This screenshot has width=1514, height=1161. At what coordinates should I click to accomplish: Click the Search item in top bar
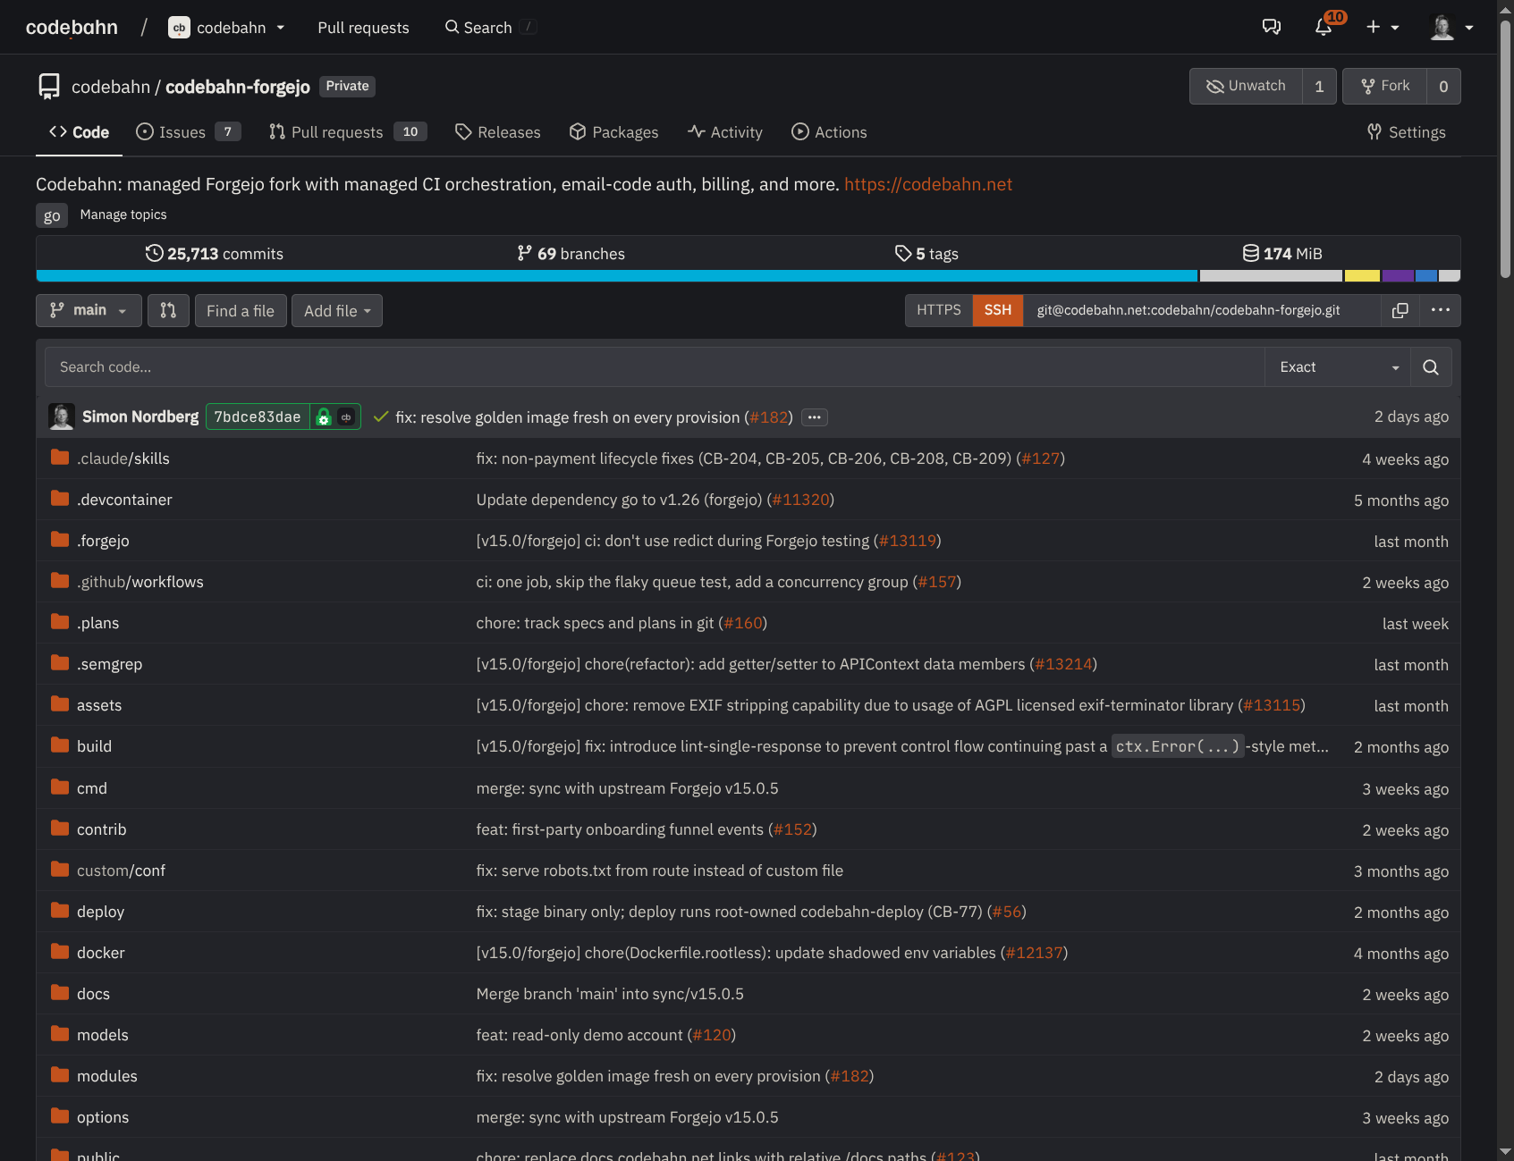click(490, 28)
